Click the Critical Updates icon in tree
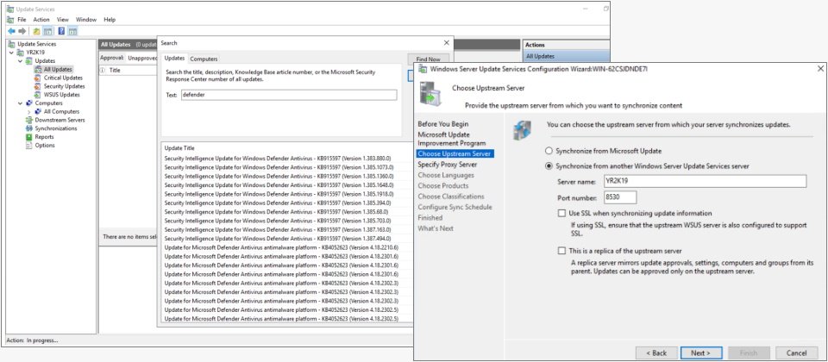The image size is (828, 362). click(38, 78)
